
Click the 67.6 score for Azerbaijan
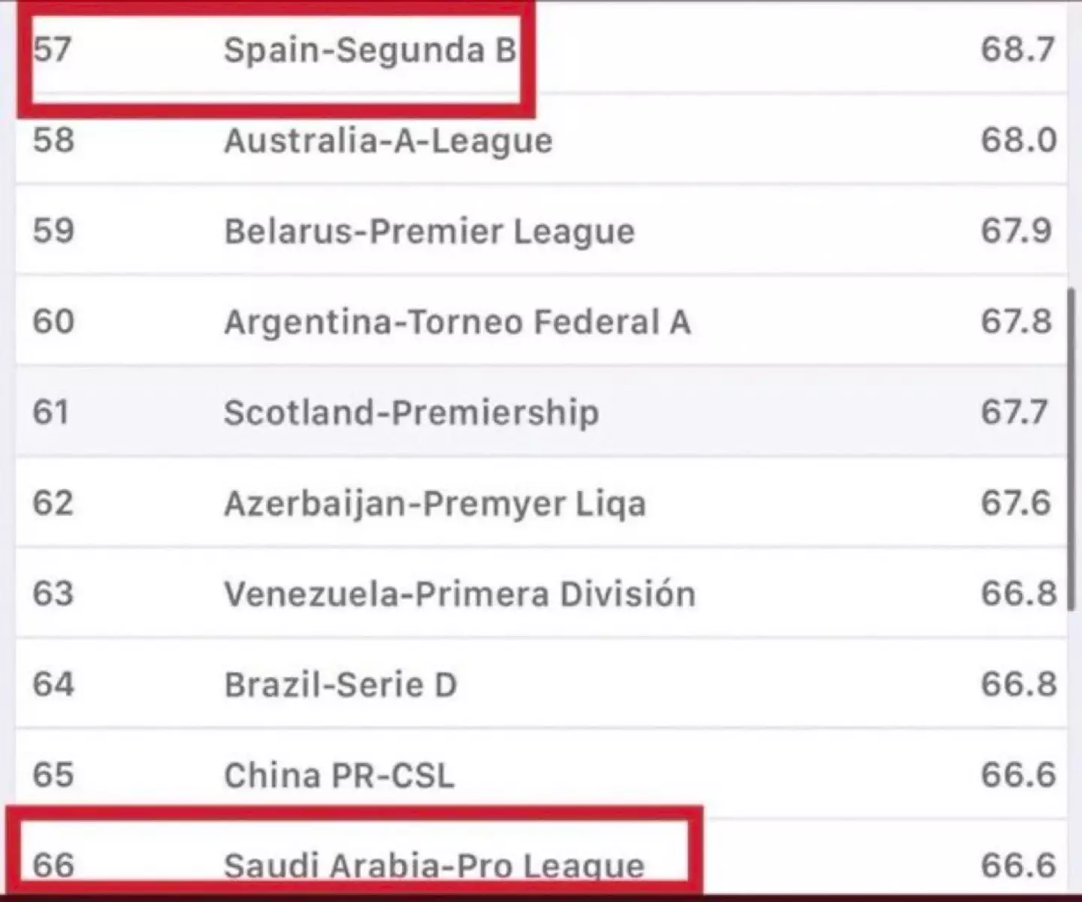tap(1015, 504)
